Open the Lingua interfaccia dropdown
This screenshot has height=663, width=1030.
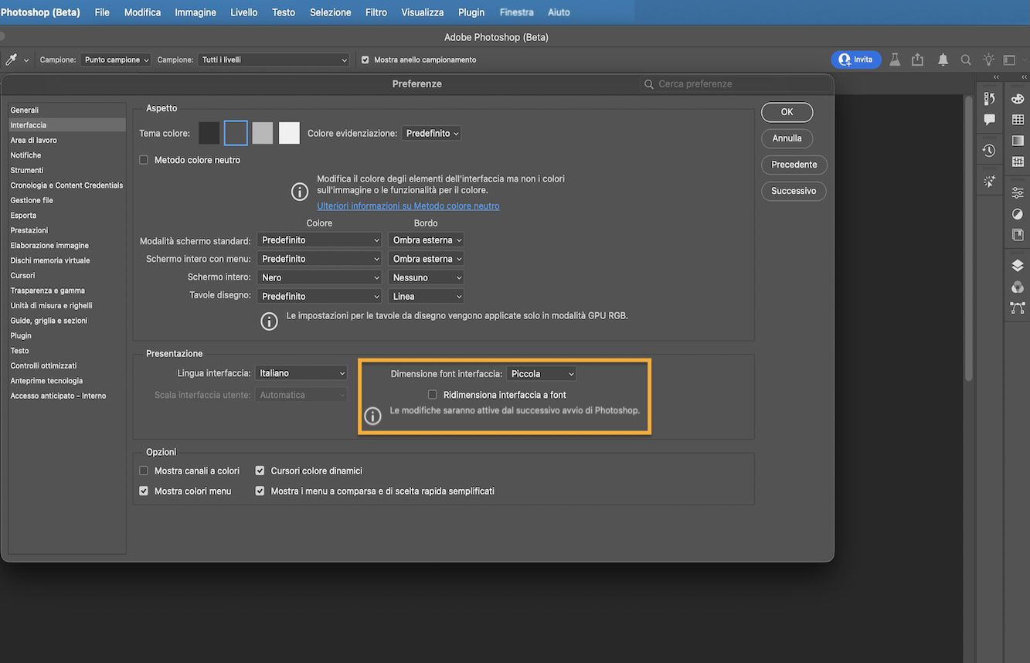[x=301, y=372]
